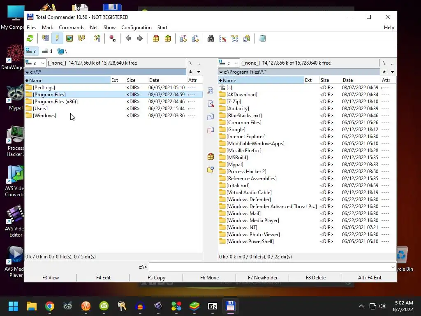This screenshot has height=316, width=421.
Task: Open the Net menu
Action: (x=94, y=28)
